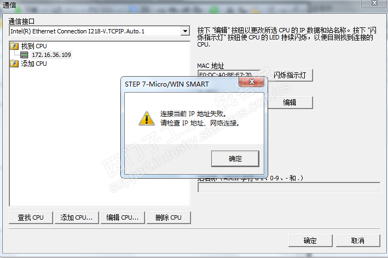Select the 172.16.36.109 CPU tree entry

coord(51,55)
